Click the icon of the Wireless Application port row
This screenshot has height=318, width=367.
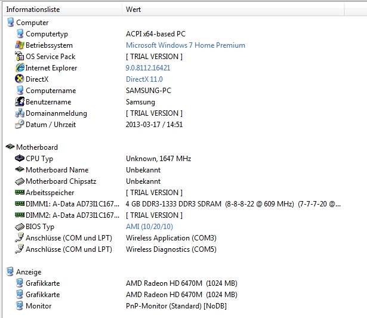[x=20, y=237]
